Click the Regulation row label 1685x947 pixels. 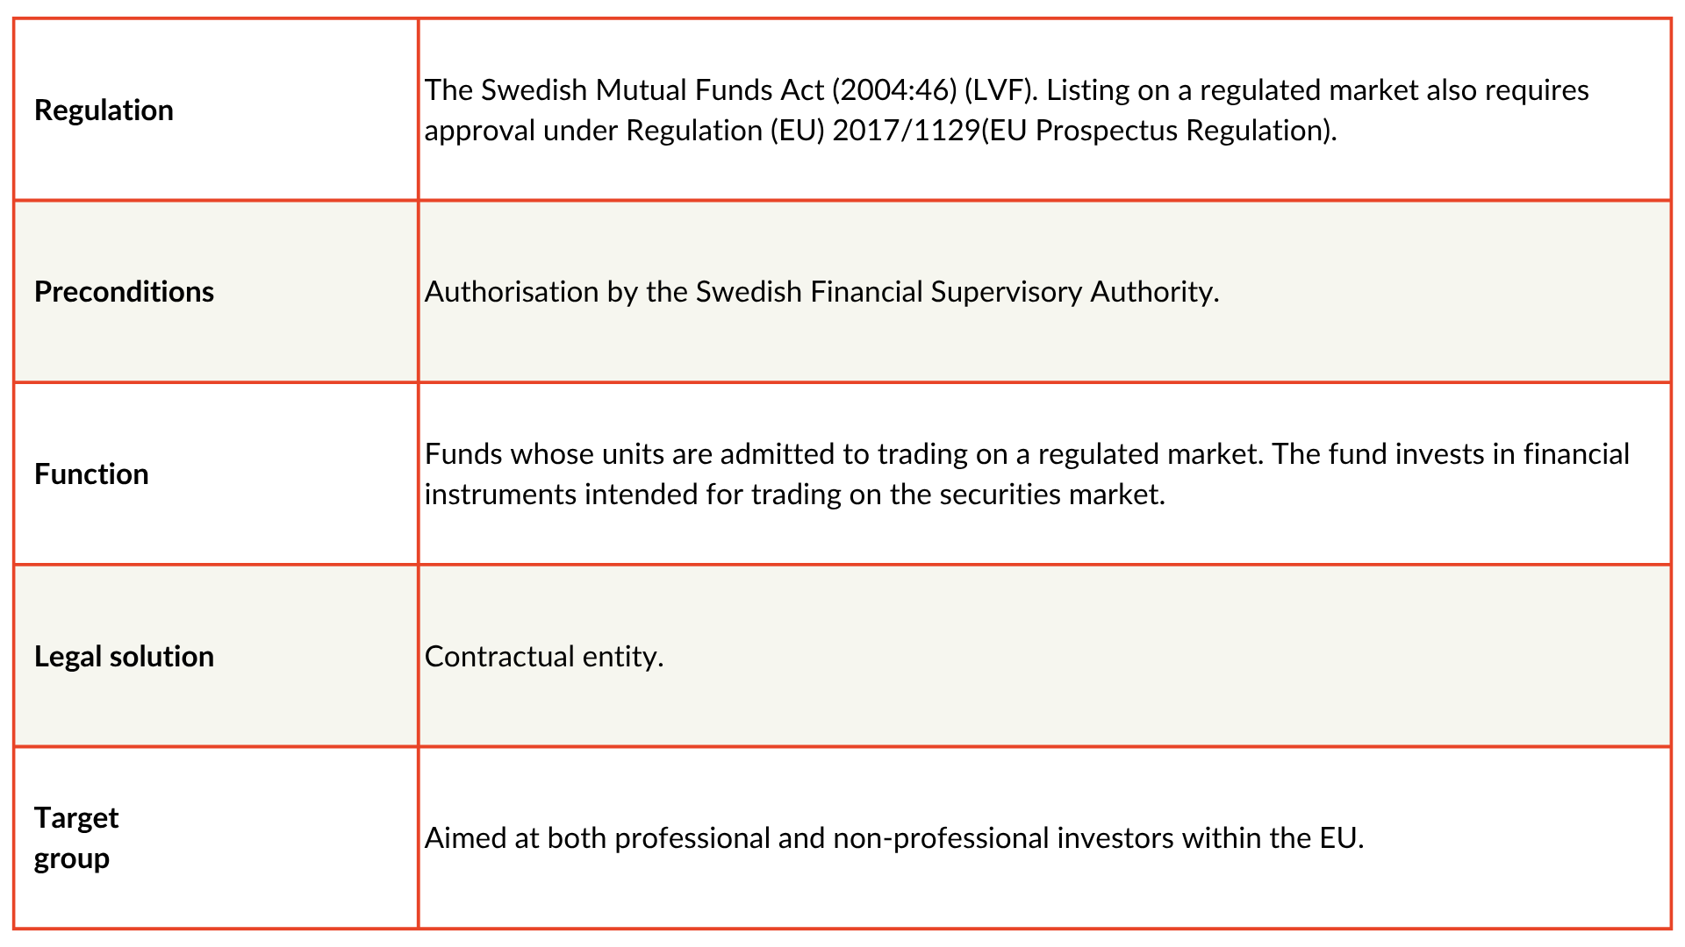104,110
